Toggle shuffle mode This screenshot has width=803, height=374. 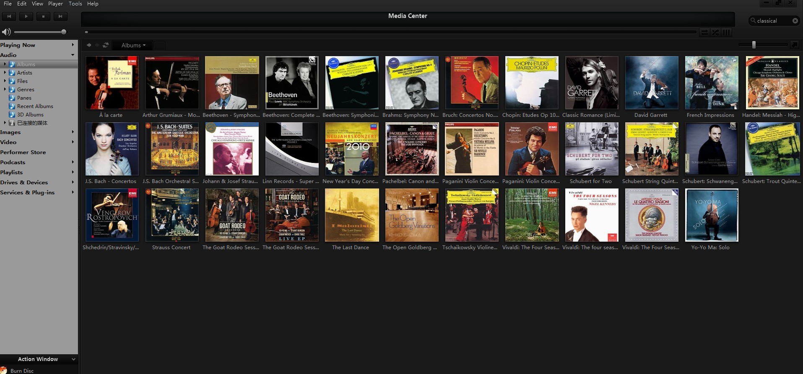715,32
